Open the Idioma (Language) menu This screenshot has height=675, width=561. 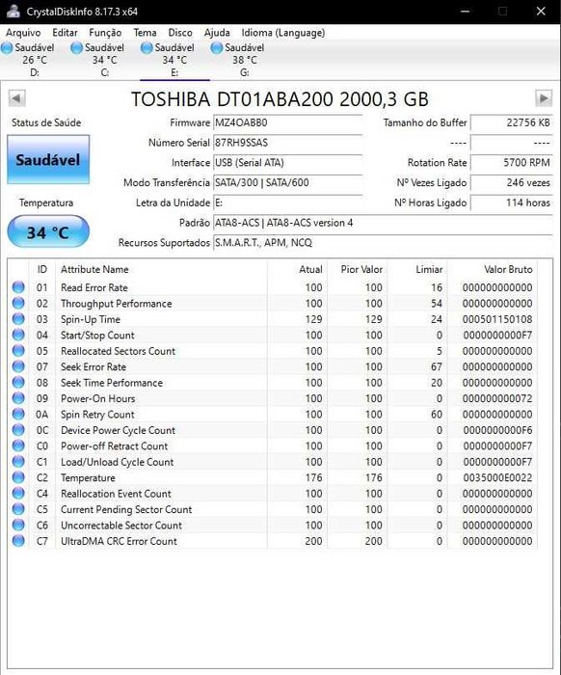(x=283, y=33)
